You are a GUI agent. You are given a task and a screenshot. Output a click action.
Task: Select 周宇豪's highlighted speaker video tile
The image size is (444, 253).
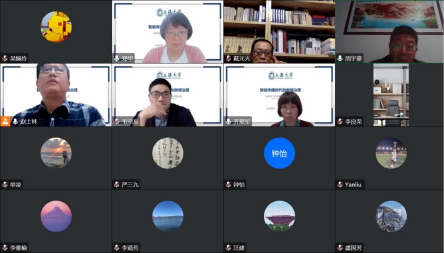390,32
